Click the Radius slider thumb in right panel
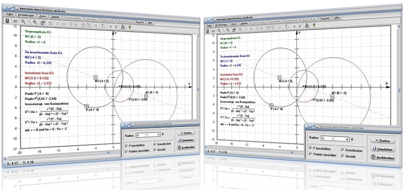This screenshot has width=404, height=190. click(334, 139)
